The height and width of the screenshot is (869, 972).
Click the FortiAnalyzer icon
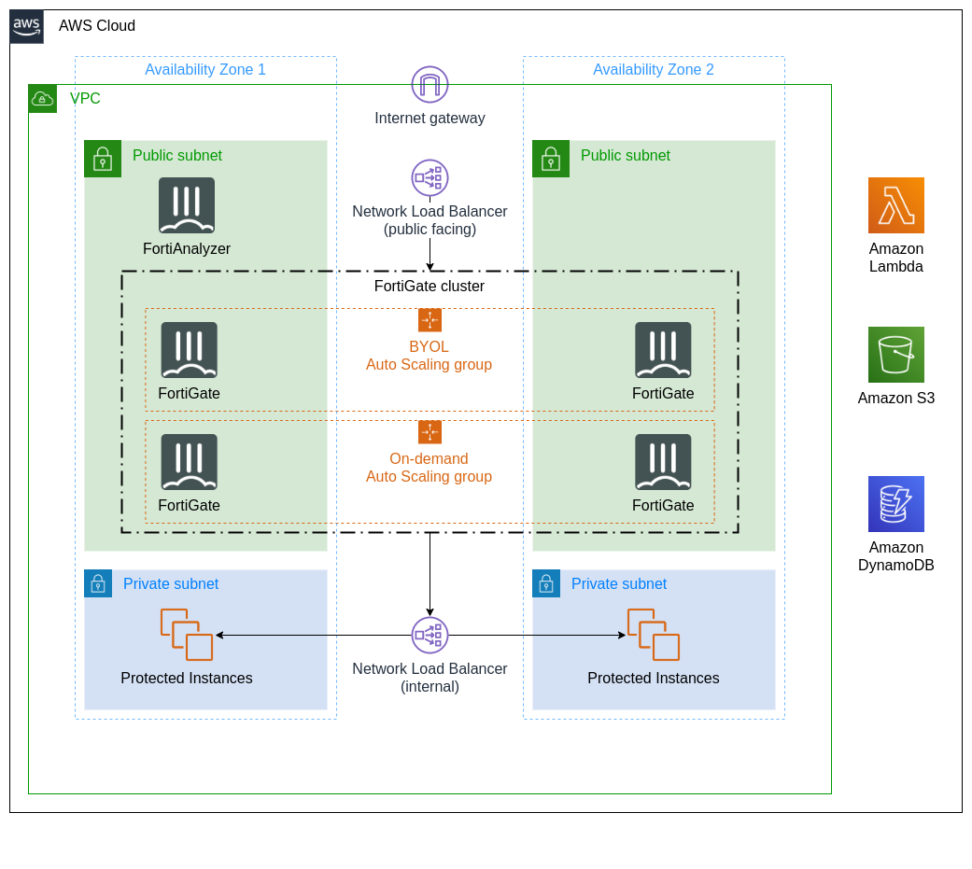pyautogui.click(x=187, y=205)
